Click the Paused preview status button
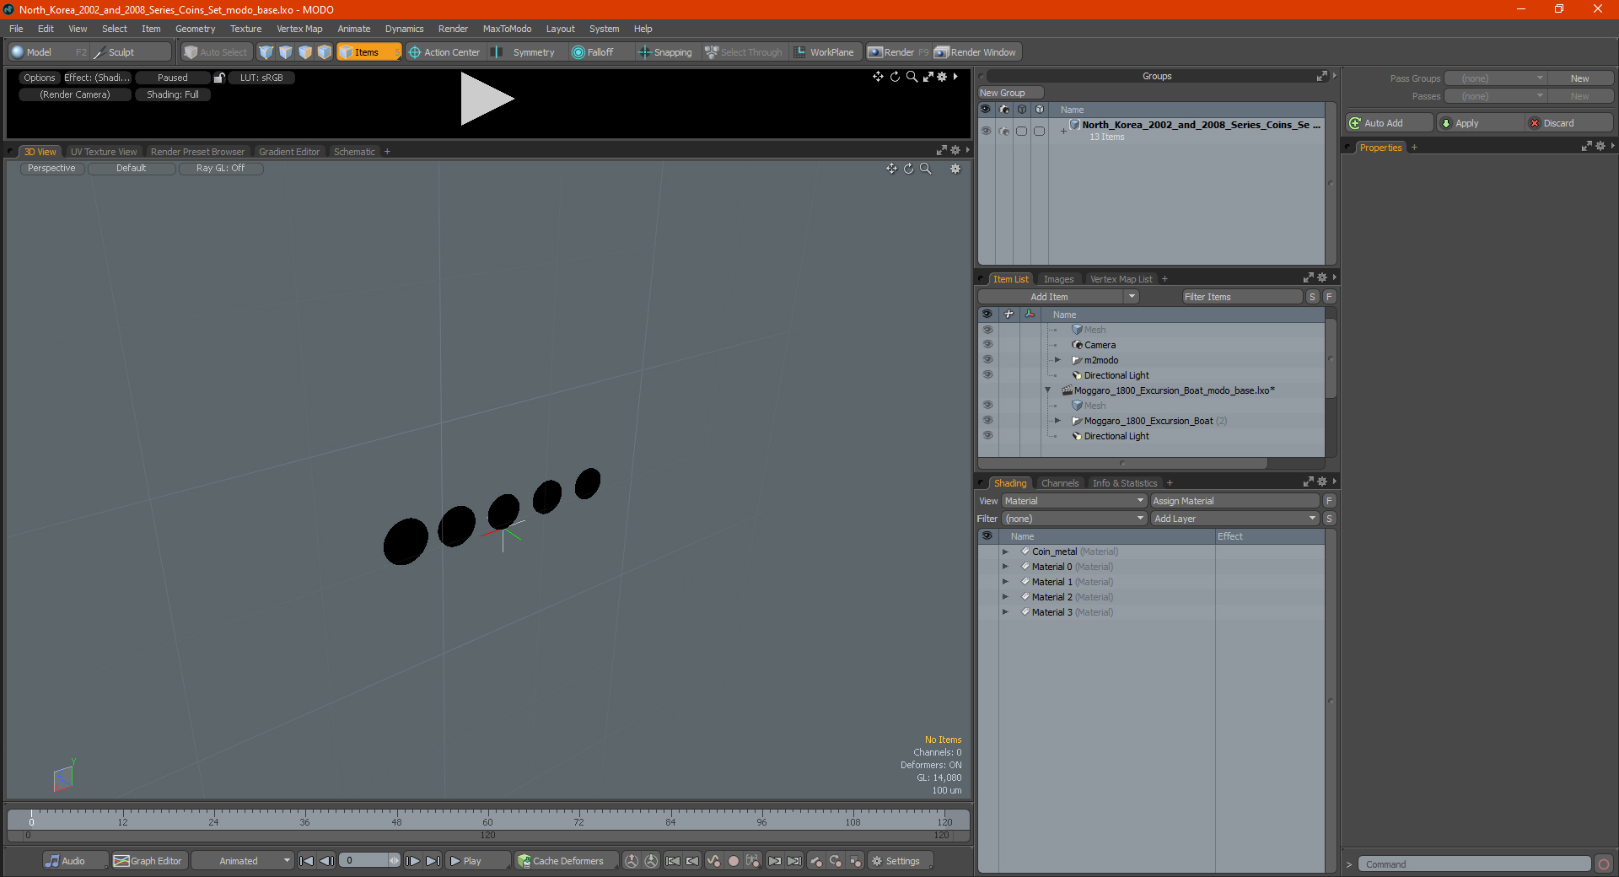This screenshot has height=877, width=1619. [x=173, y=78]
